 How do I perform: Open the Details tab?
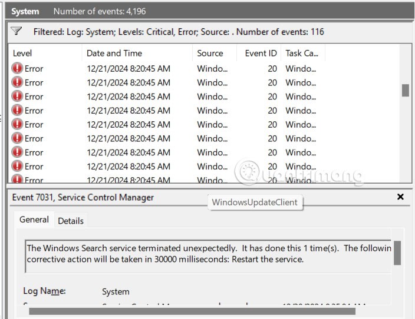71,221
